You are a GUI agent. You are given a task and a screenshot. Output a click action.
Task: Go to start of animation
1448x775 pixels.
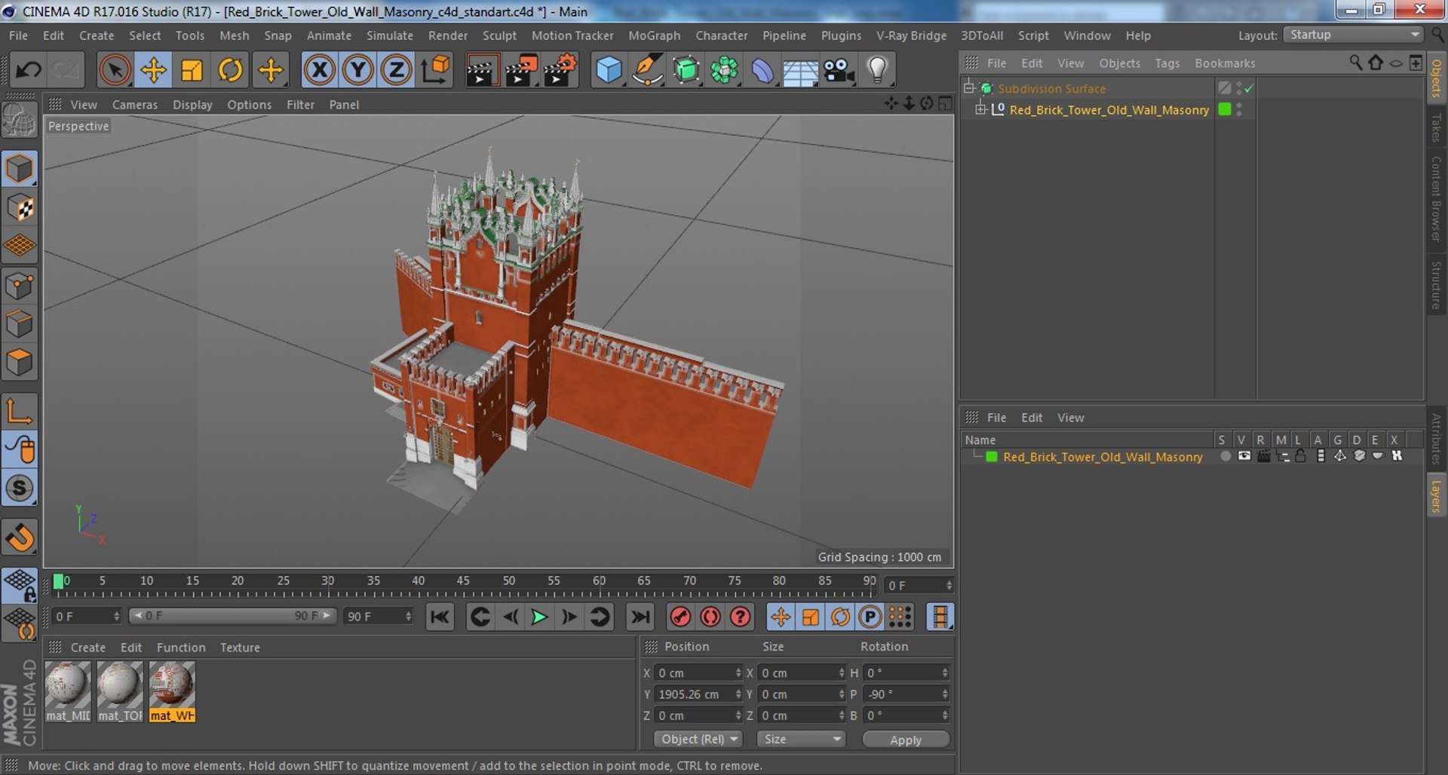click(x=440, y=617)
